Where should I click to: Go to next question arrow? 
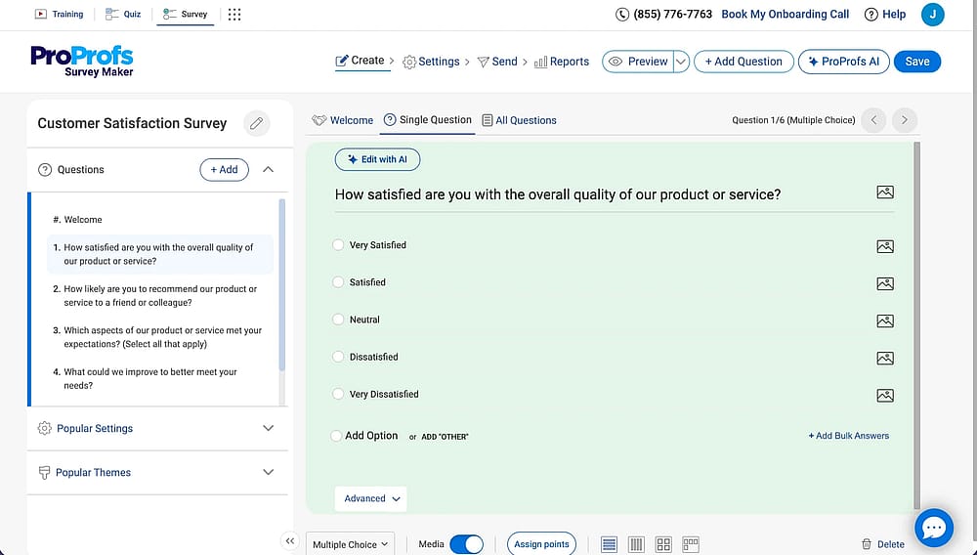pos(904,120)
